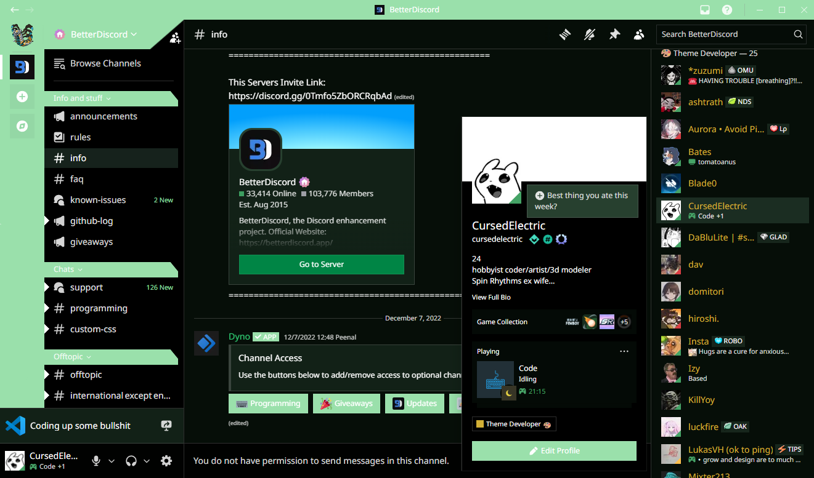Screen dimensions: 814x478
Task: Open the support channel
Action: tap(111, 287)
